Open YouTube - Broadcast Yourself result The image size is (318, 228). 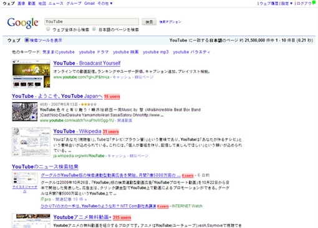[87, 63]
